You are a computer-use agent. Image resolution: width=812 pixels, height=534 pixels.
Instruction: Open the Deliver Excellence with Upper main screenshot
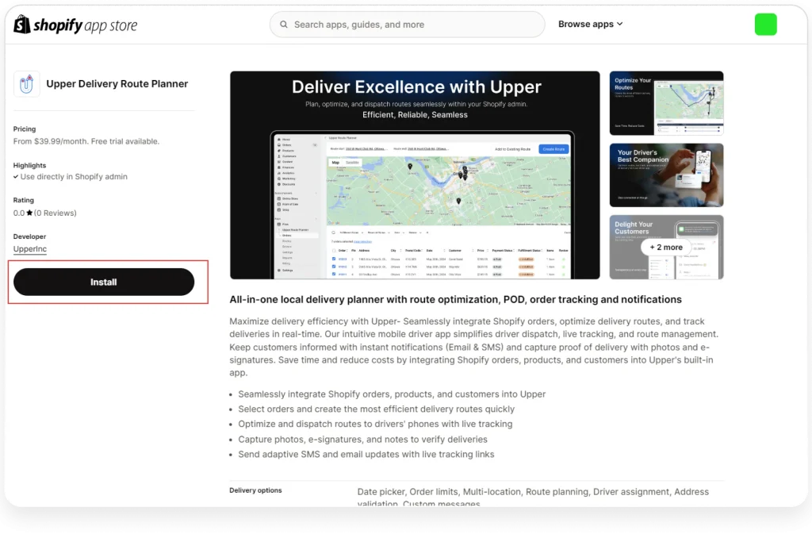point(415,175)
